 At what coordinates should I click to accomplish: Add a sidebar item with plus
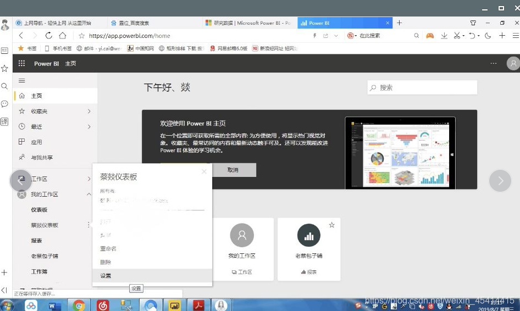tap(4, 273)
